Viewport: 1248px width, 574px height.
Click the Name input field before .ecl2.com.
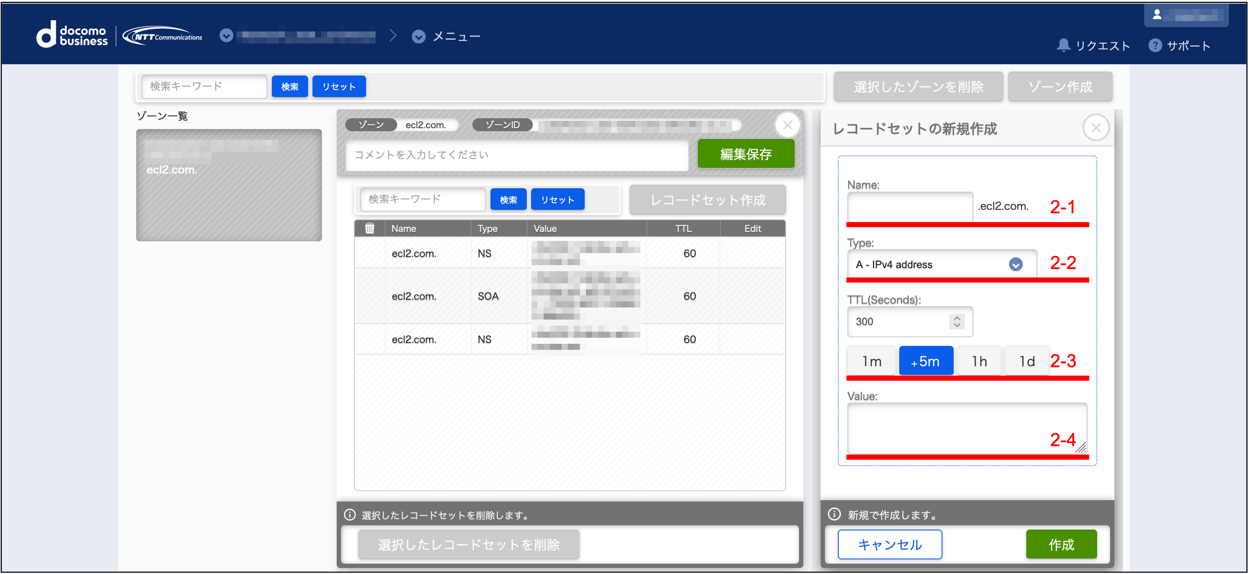click(909, 207)
